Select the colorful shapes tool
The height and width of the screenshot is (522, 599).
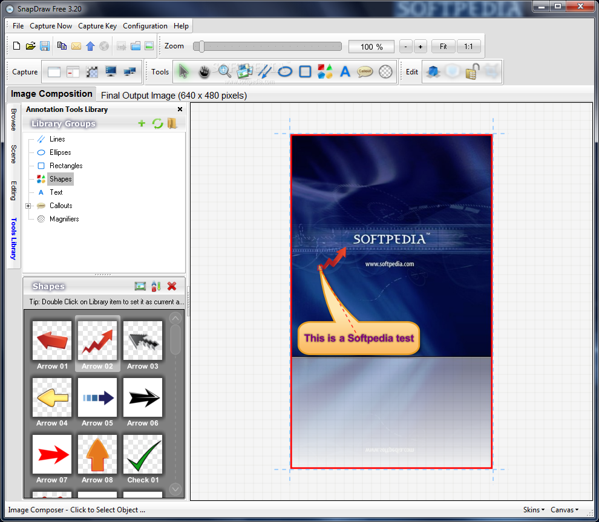(x=325, y=71)
